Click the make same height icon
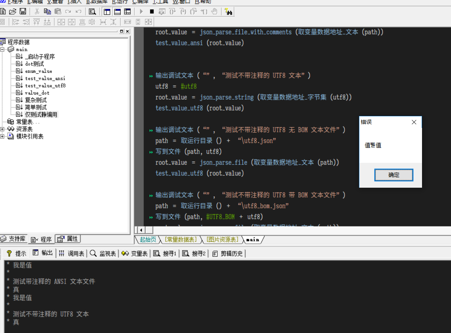Viewport: 451px width, 333px height. point(138,22)
